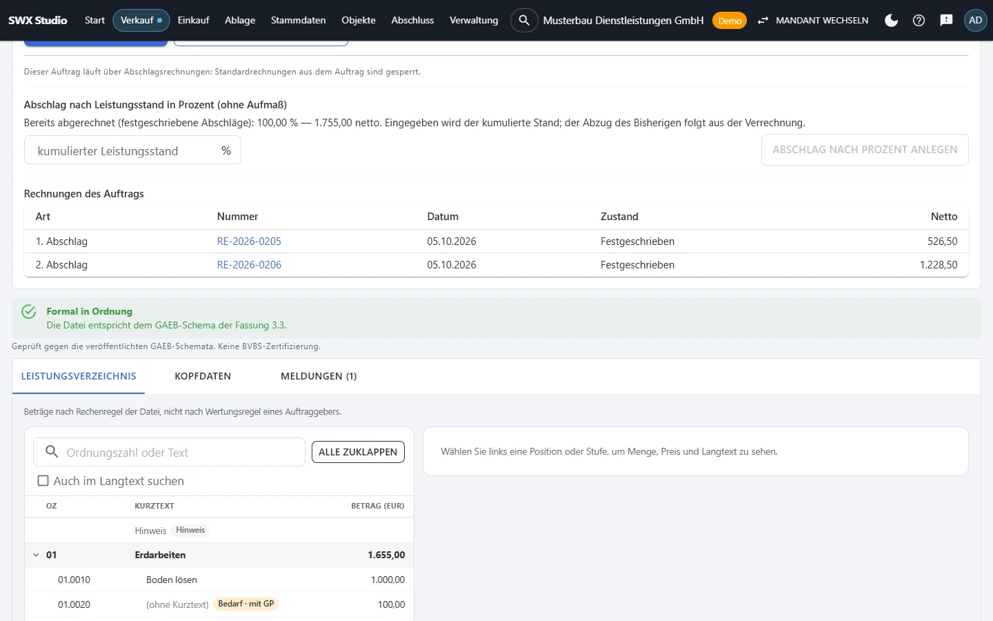Open the Start menu item
This screenshot has height=621, width=993.
tap(94, 20)
